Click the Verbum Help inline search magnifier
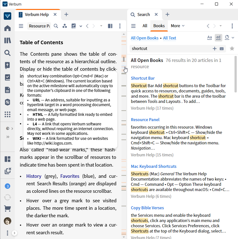This screenshot has width=238, height=239. click(x=56, y=26)
